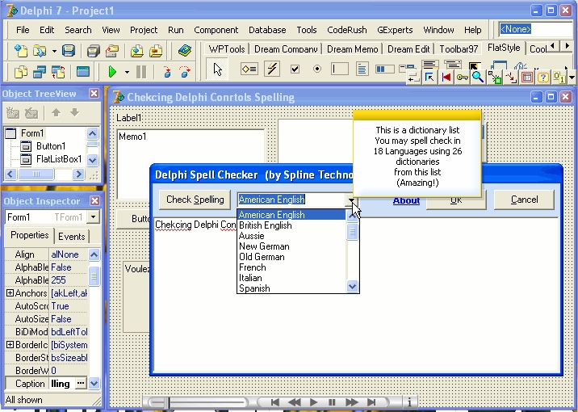Open the run parameters dropdown arrow beside Run

click(126, 72)
